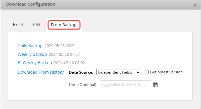Download the Bi-Weekly Backup
Screen dimensions: 201x109
pyautogui.click(x=35, y=63)
